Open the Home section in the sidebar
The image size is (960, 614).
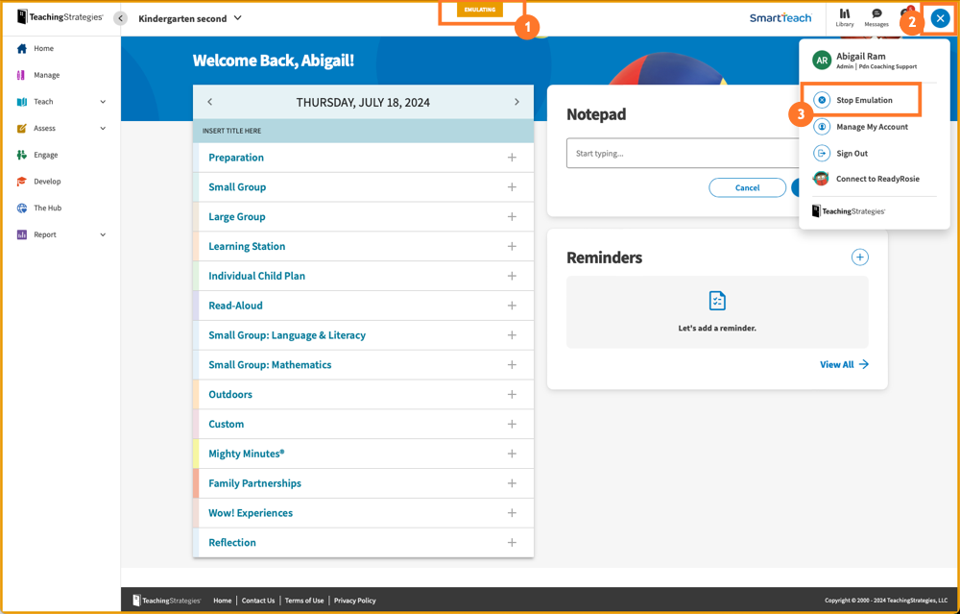[38, 48]
